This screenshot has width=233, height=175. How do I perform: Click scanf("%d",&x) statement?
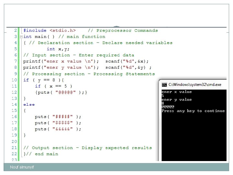(127, 61)
